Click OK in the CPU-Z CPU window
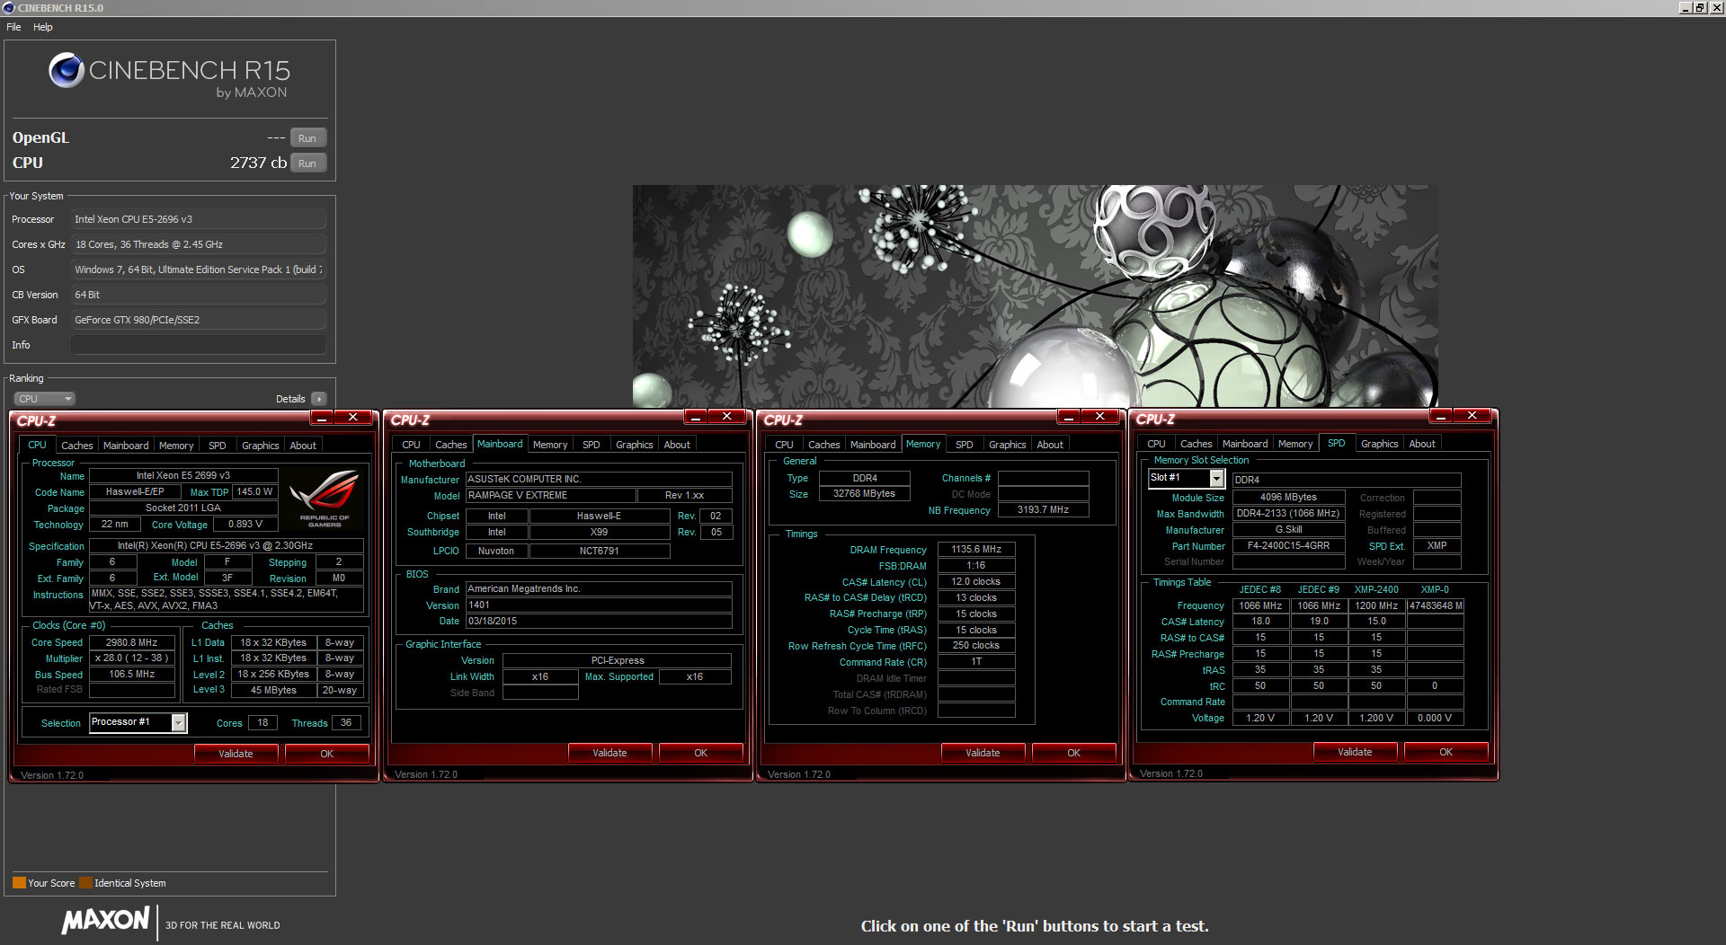The height and width of the screenshot is (945, 1726). pos(327,754)
